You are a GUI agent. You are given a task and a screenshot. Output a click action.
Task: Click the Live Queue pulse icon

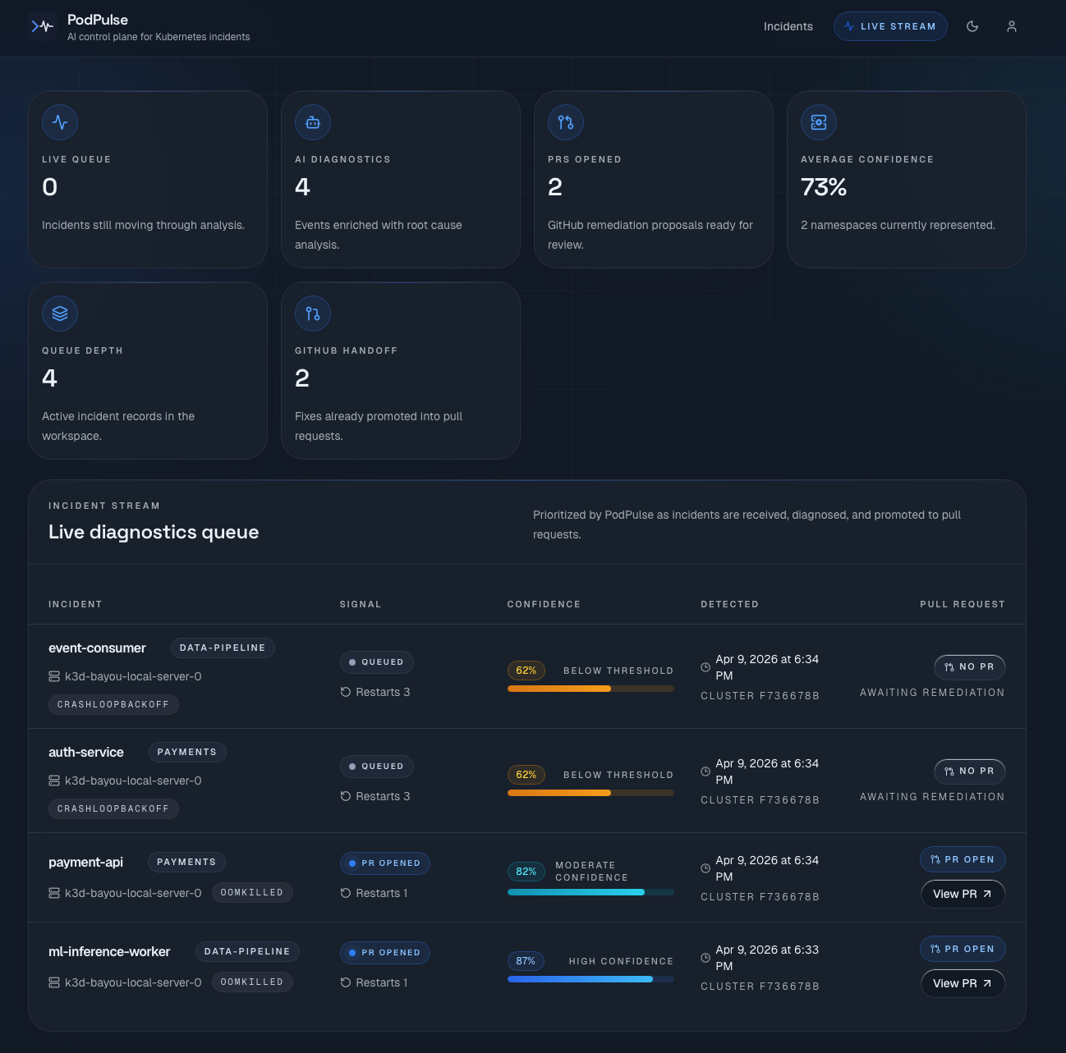click(60, 122)
